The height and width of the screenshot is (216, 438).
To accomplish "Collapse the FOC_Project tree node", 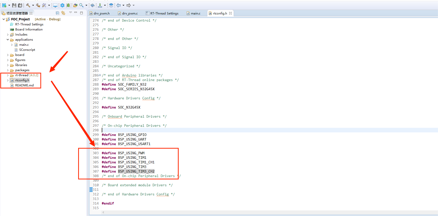I will tap(3, 19).
